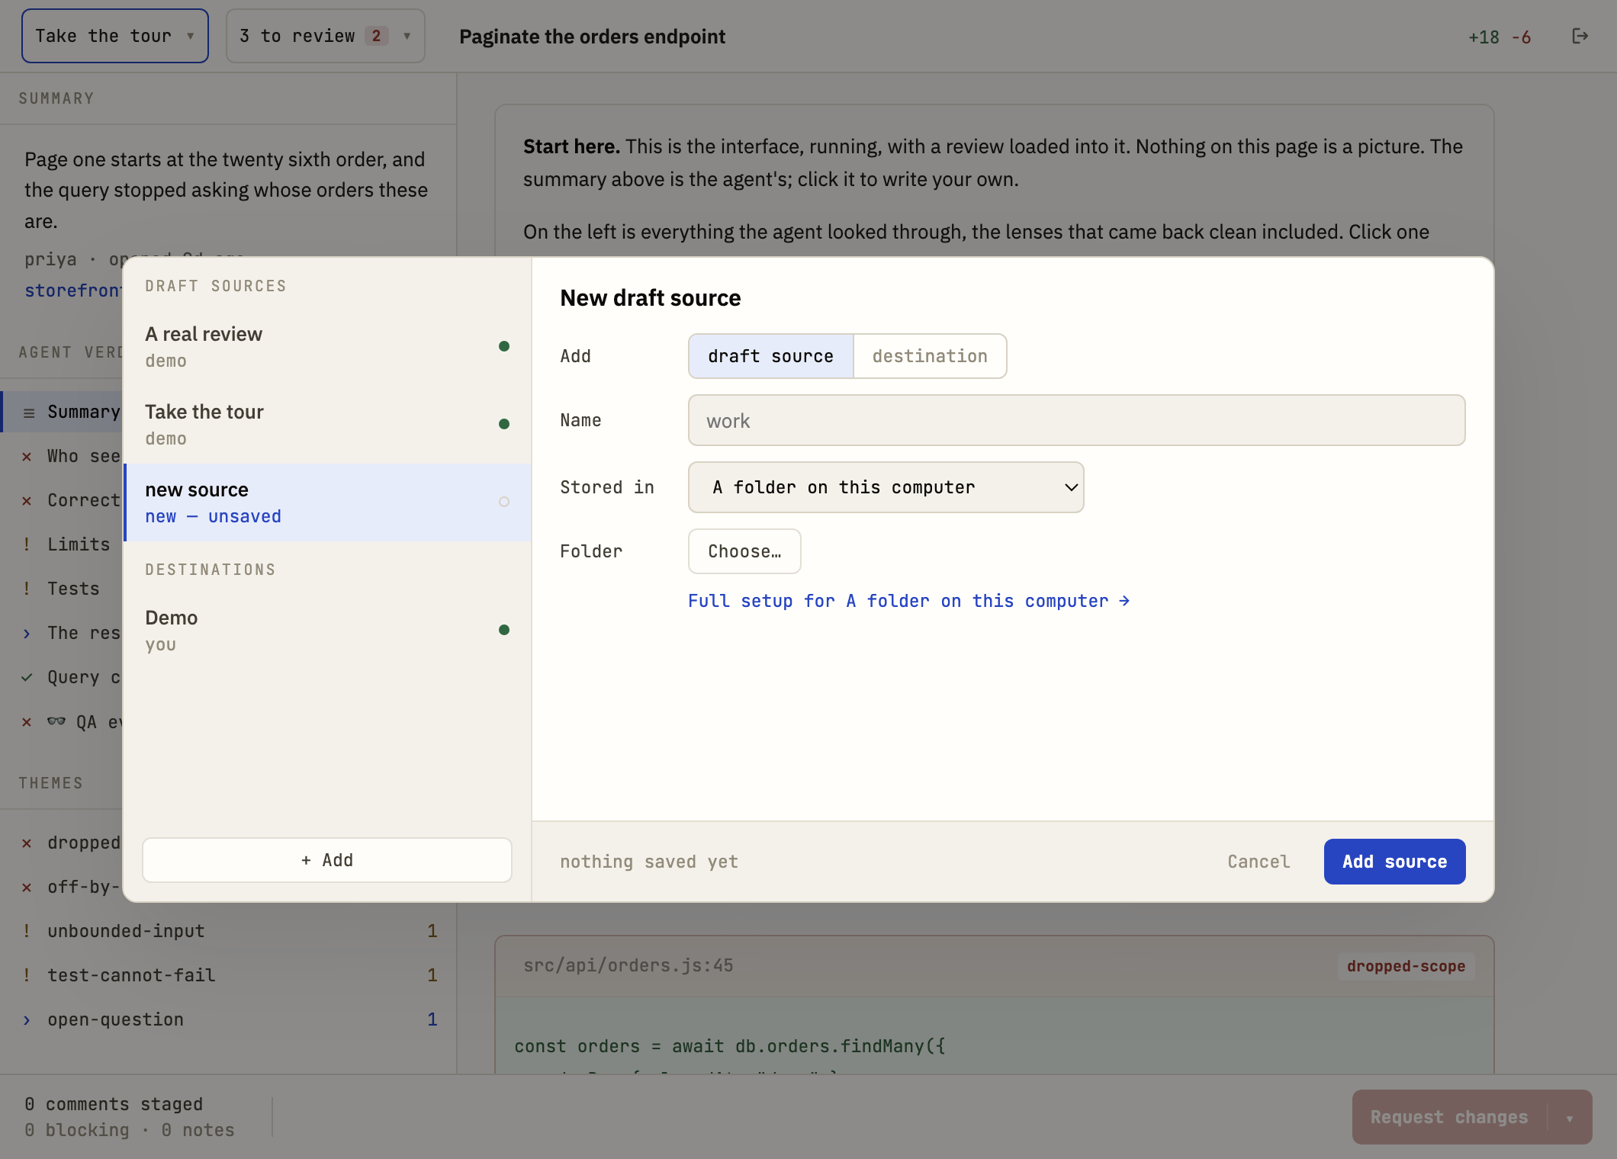Select the destination toggle option
The image size is (1617, 1159).
pos(930,356)
